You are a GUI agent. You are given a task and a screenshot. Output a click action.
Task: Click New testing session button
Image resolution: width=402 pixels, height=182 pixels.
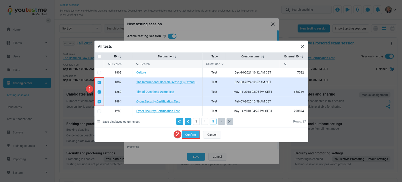(x=314, y=28)
